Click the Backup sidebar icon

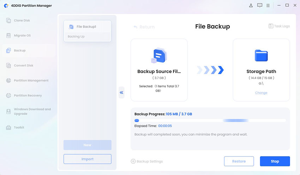(8, 50)
